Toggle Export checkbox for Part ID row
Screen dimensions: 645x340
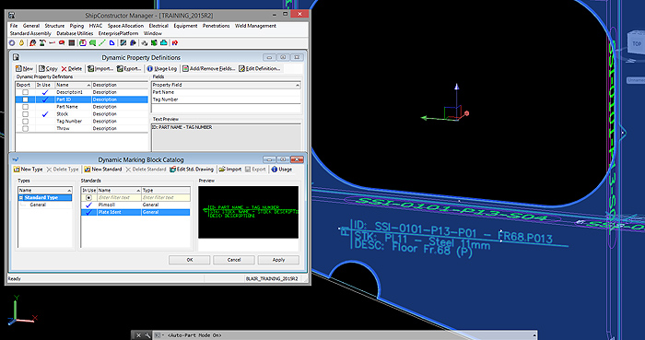pyautogui.click(x=26, y=100)
